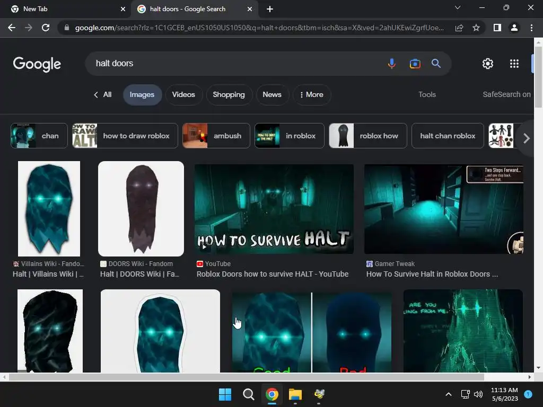543x407 pixels.
Task: Open Good vs Bad Halt comparison image
Action: [312, 332]
